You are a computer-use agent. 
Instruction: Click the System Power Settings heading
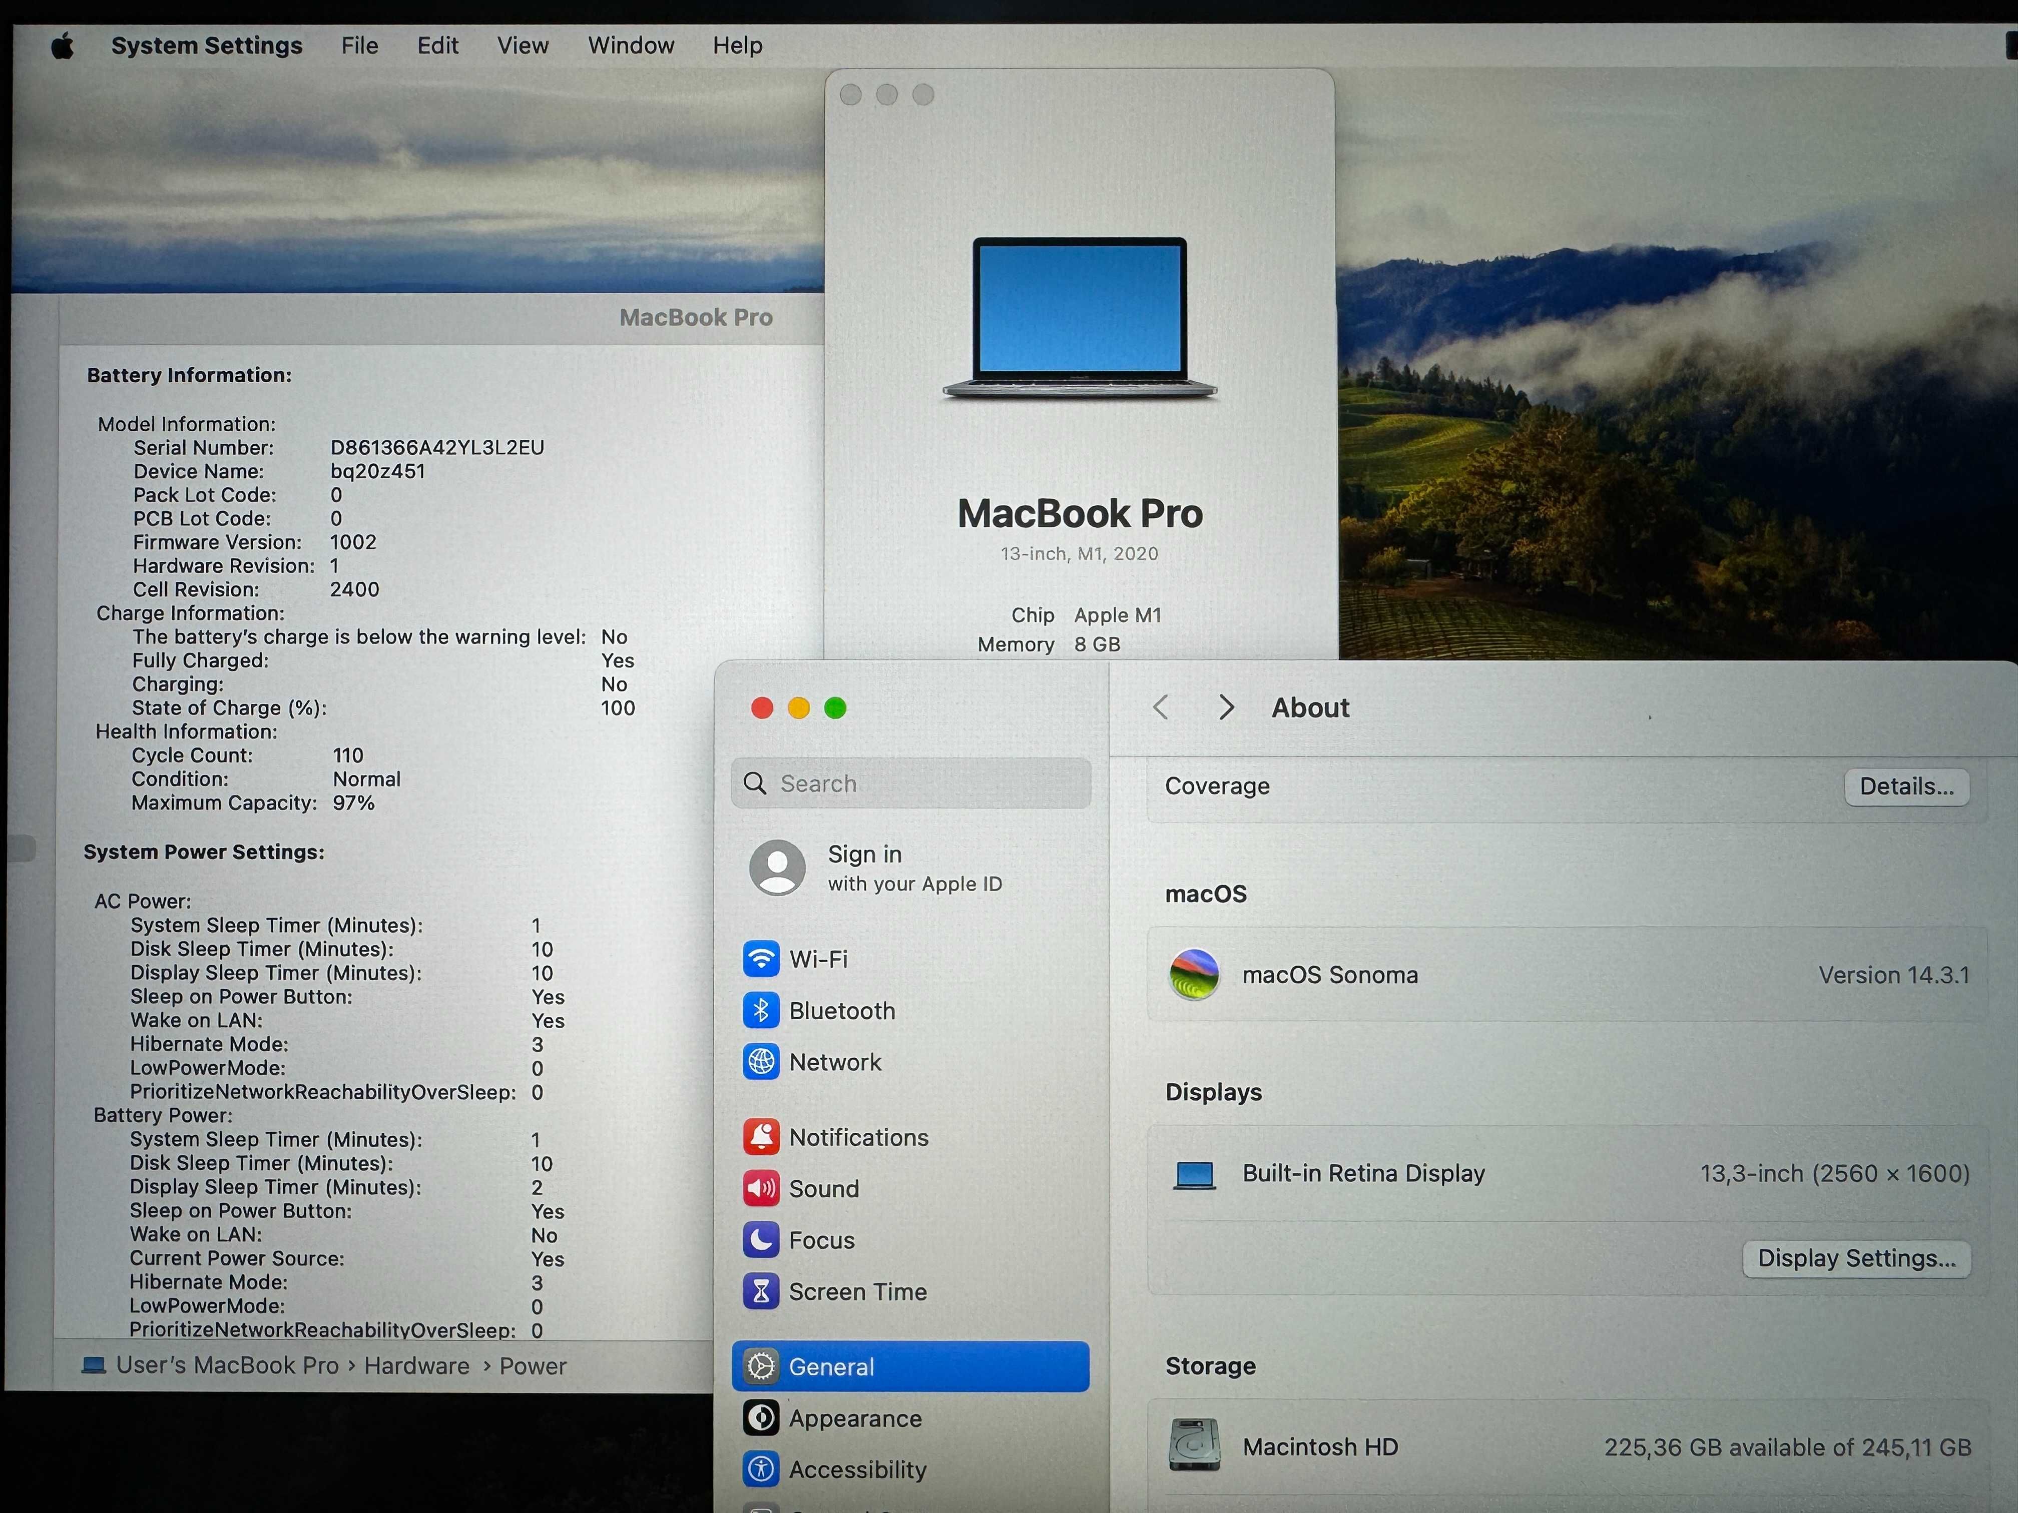click(x=203, y=852)
